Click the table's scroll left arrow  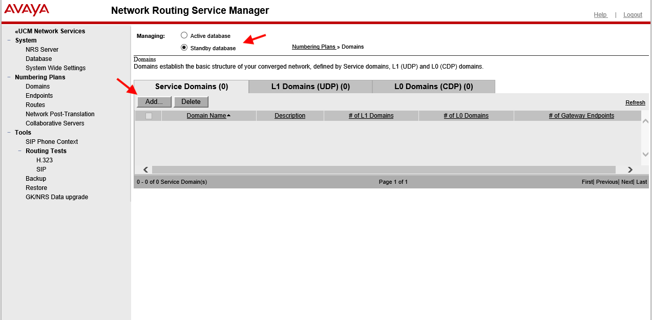[x=145, y=169]
